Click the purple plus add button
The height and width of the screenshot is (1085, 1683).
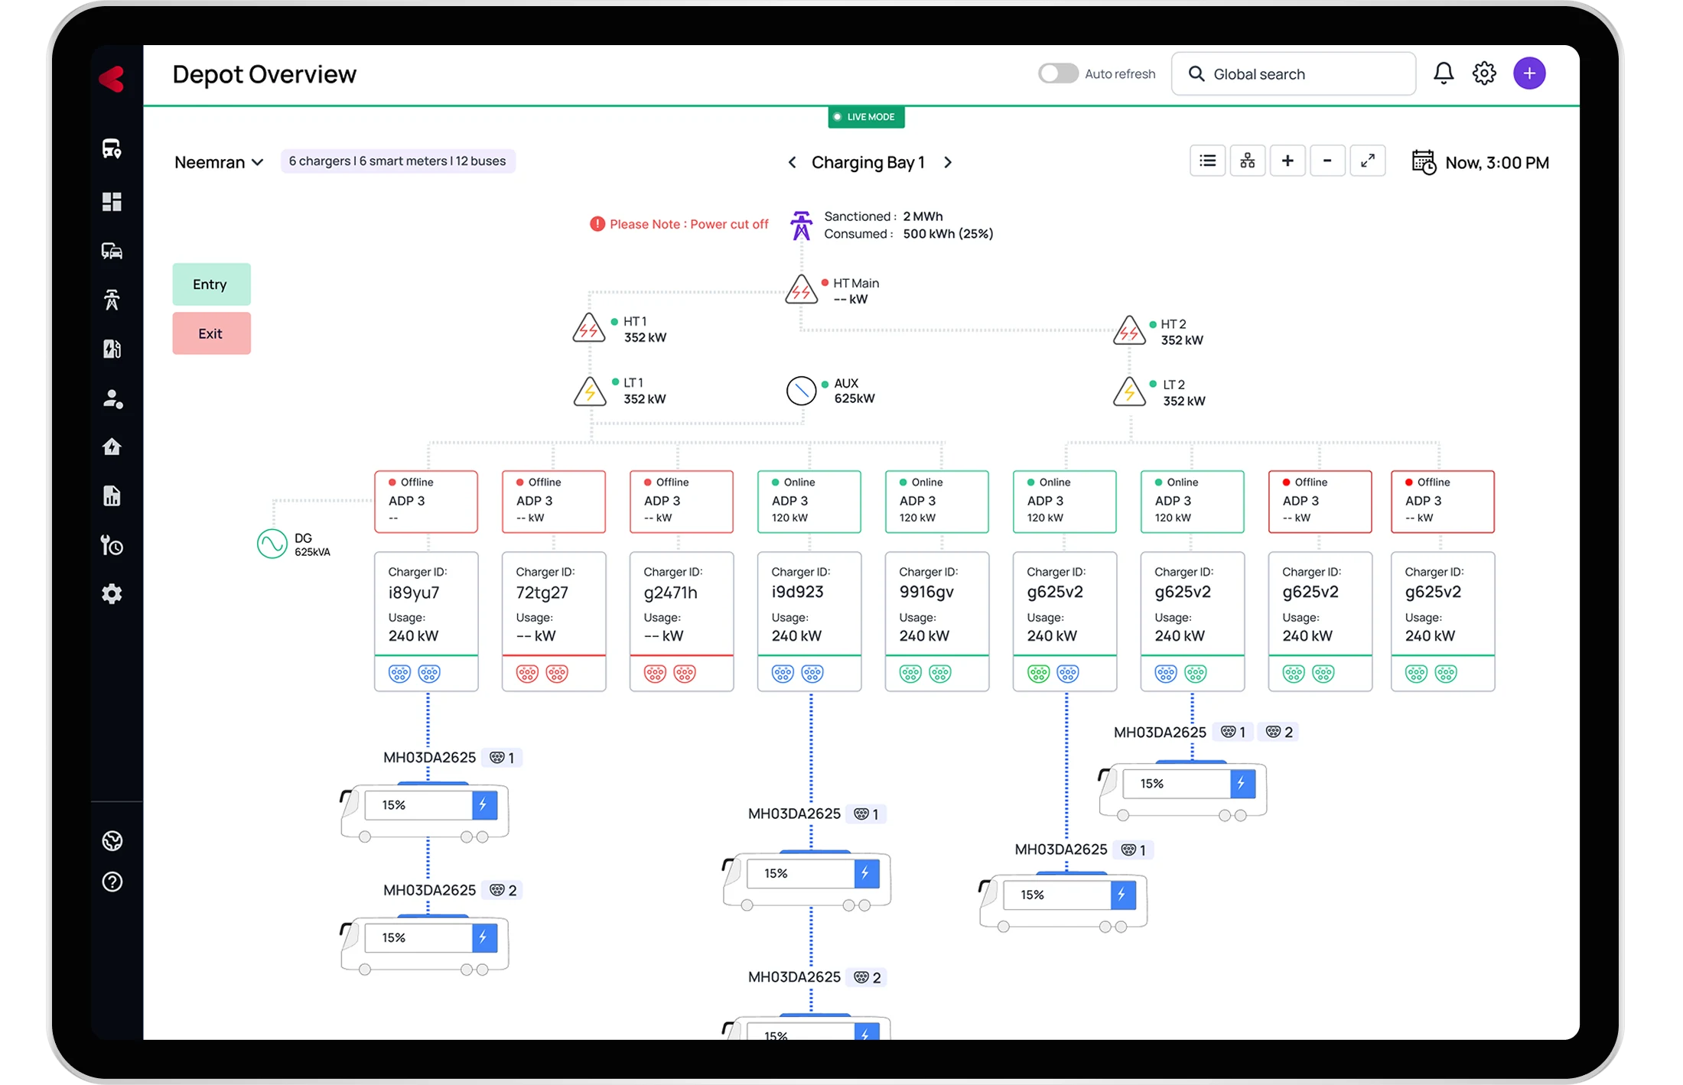1528,73
